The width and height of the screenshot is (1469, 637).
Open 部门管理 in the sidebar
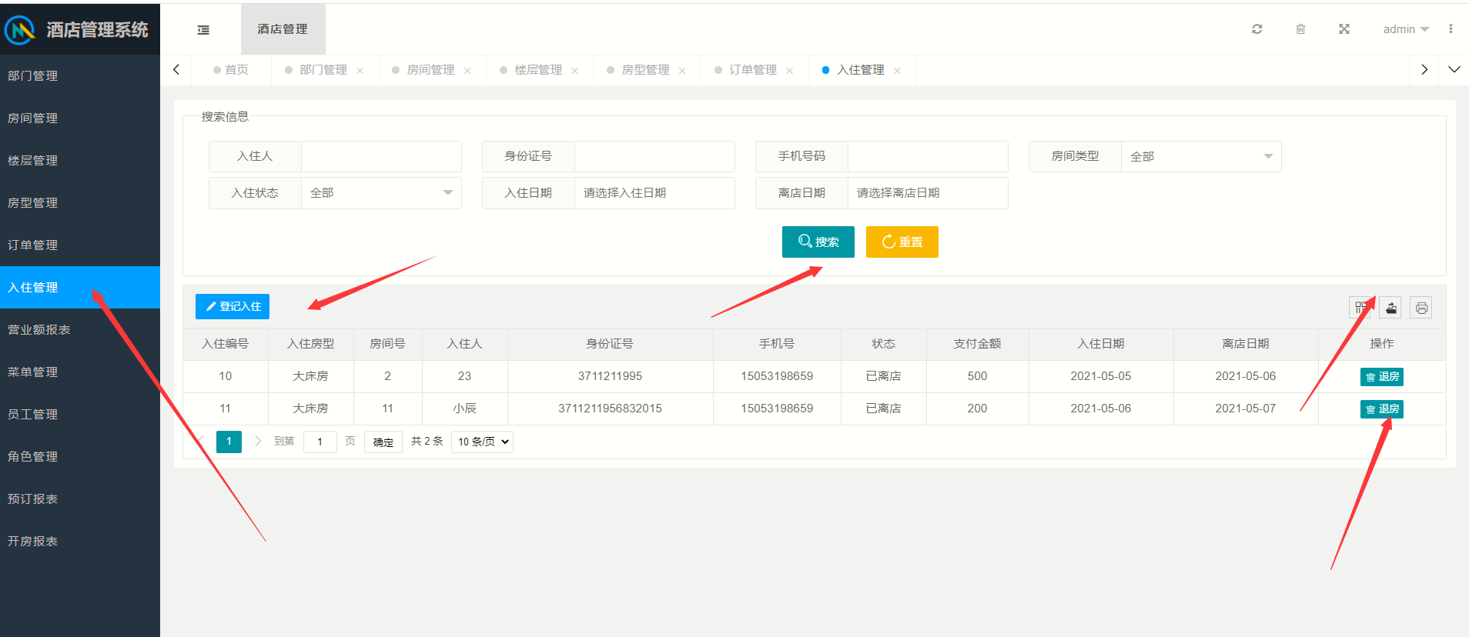click(80, 75)
